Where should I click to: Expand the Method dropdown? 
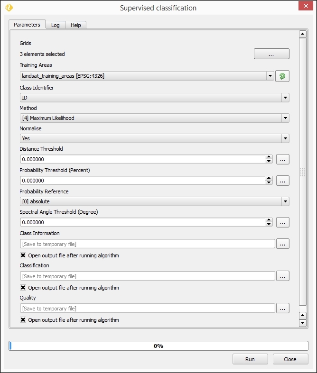pyautogui.click(x=285, y=118)
